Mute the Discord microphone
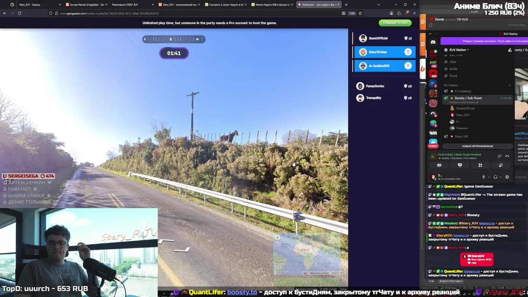 483,177
